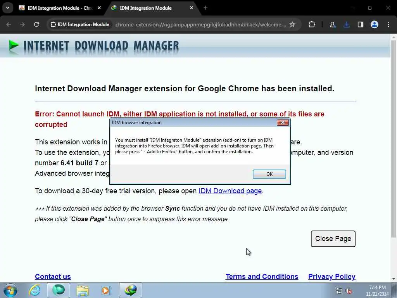Open the Contact us link

click(x=53, y=276)
